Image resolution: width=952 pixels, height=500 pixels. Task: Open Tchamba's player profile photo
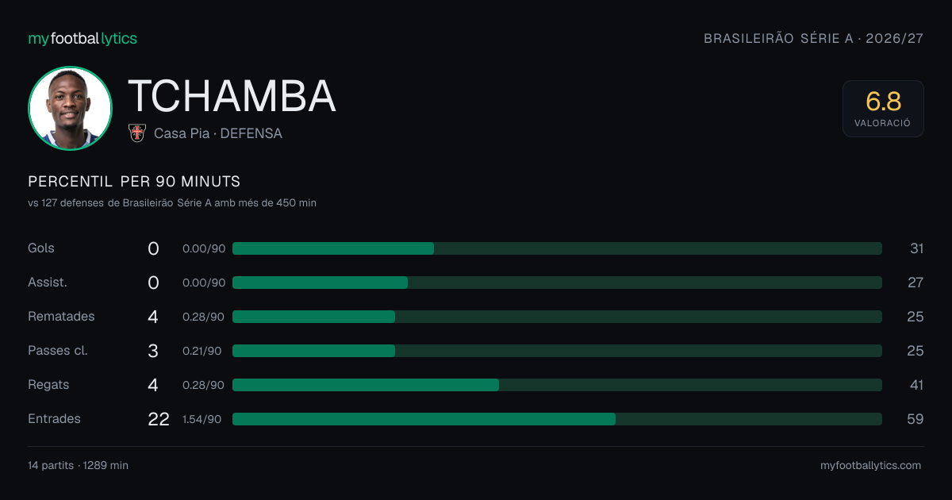[x=70, y=109]
